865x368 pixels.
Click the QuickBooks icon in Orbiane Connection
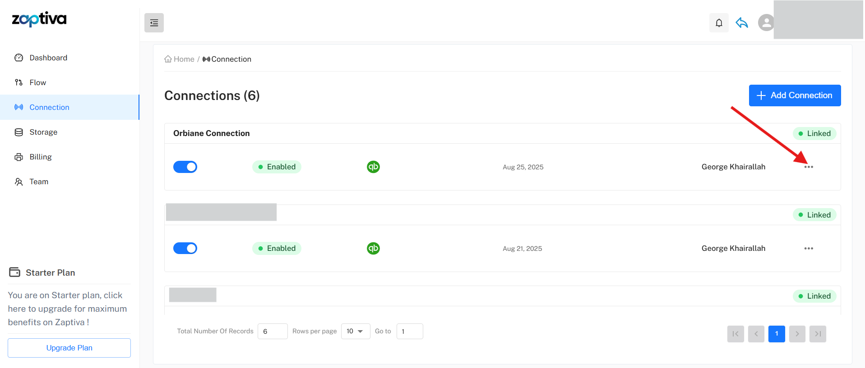pos(373,167)
